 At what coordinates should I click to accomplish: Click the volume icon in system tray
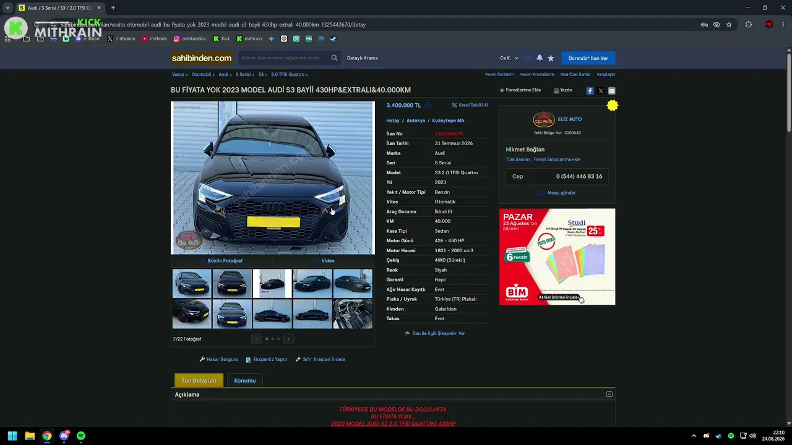click(752, 436)
